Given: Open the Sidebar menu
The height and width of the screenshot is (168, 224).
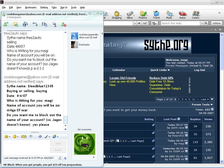Looking at the screenshot, I should 44,8.
